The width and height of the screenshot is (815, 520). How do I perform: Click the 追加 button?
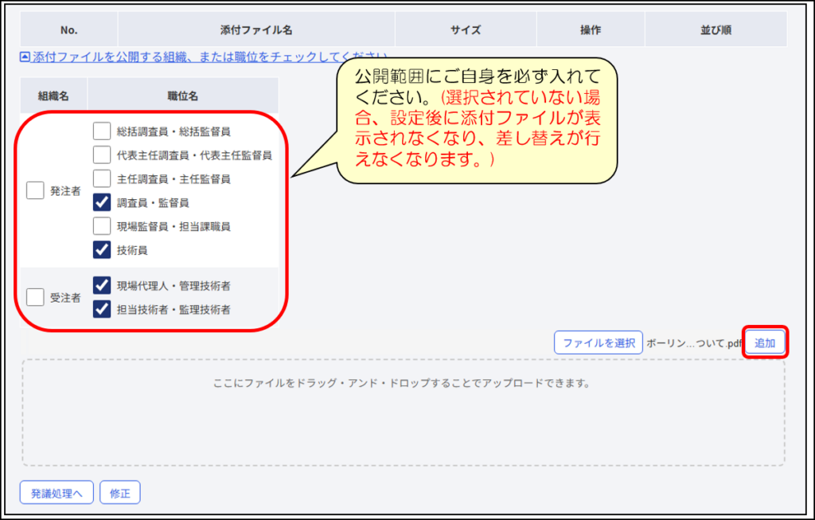765,342
